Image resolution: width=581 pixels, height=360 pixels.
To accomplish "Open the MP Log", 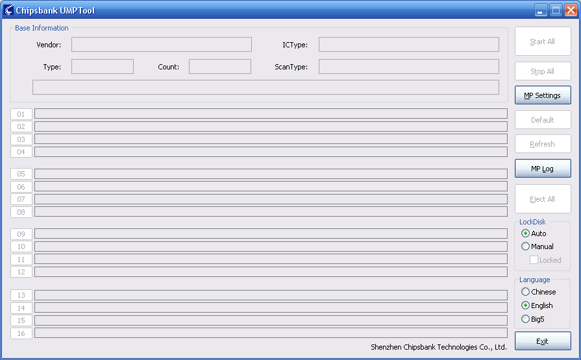I will pyautogui.click(x=543, y=169).
